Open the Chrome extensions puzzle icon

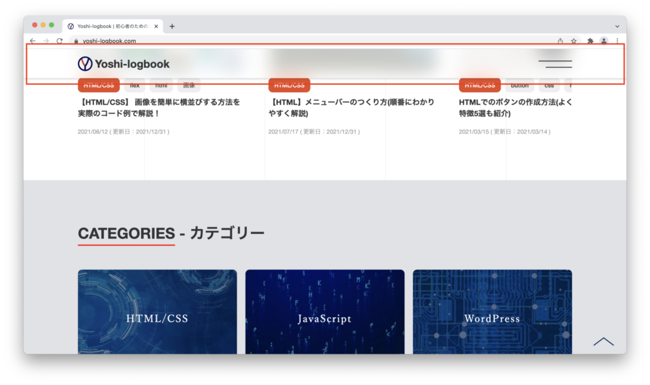(x=590, y=41)
